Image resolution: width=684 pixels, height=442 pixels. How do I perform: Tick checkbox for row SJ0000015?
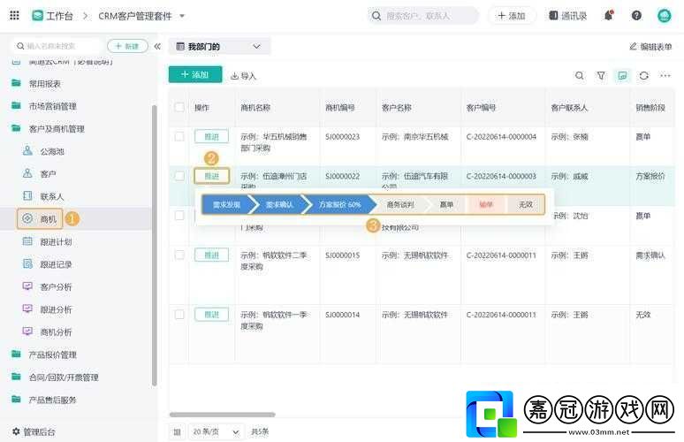point(179,255)
